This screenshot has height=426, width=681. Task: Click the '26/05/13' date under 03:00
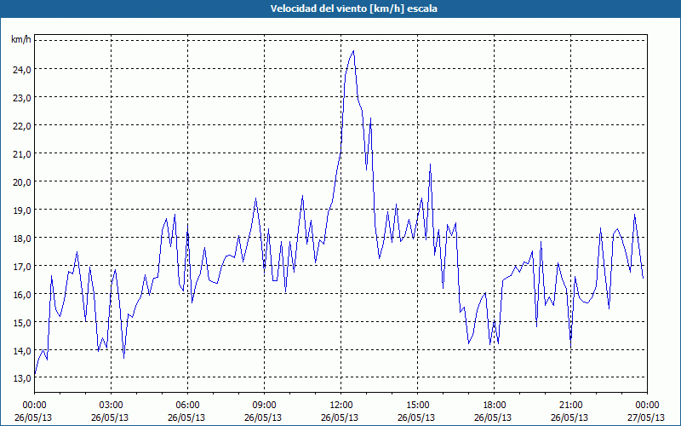tap(110, 417)
